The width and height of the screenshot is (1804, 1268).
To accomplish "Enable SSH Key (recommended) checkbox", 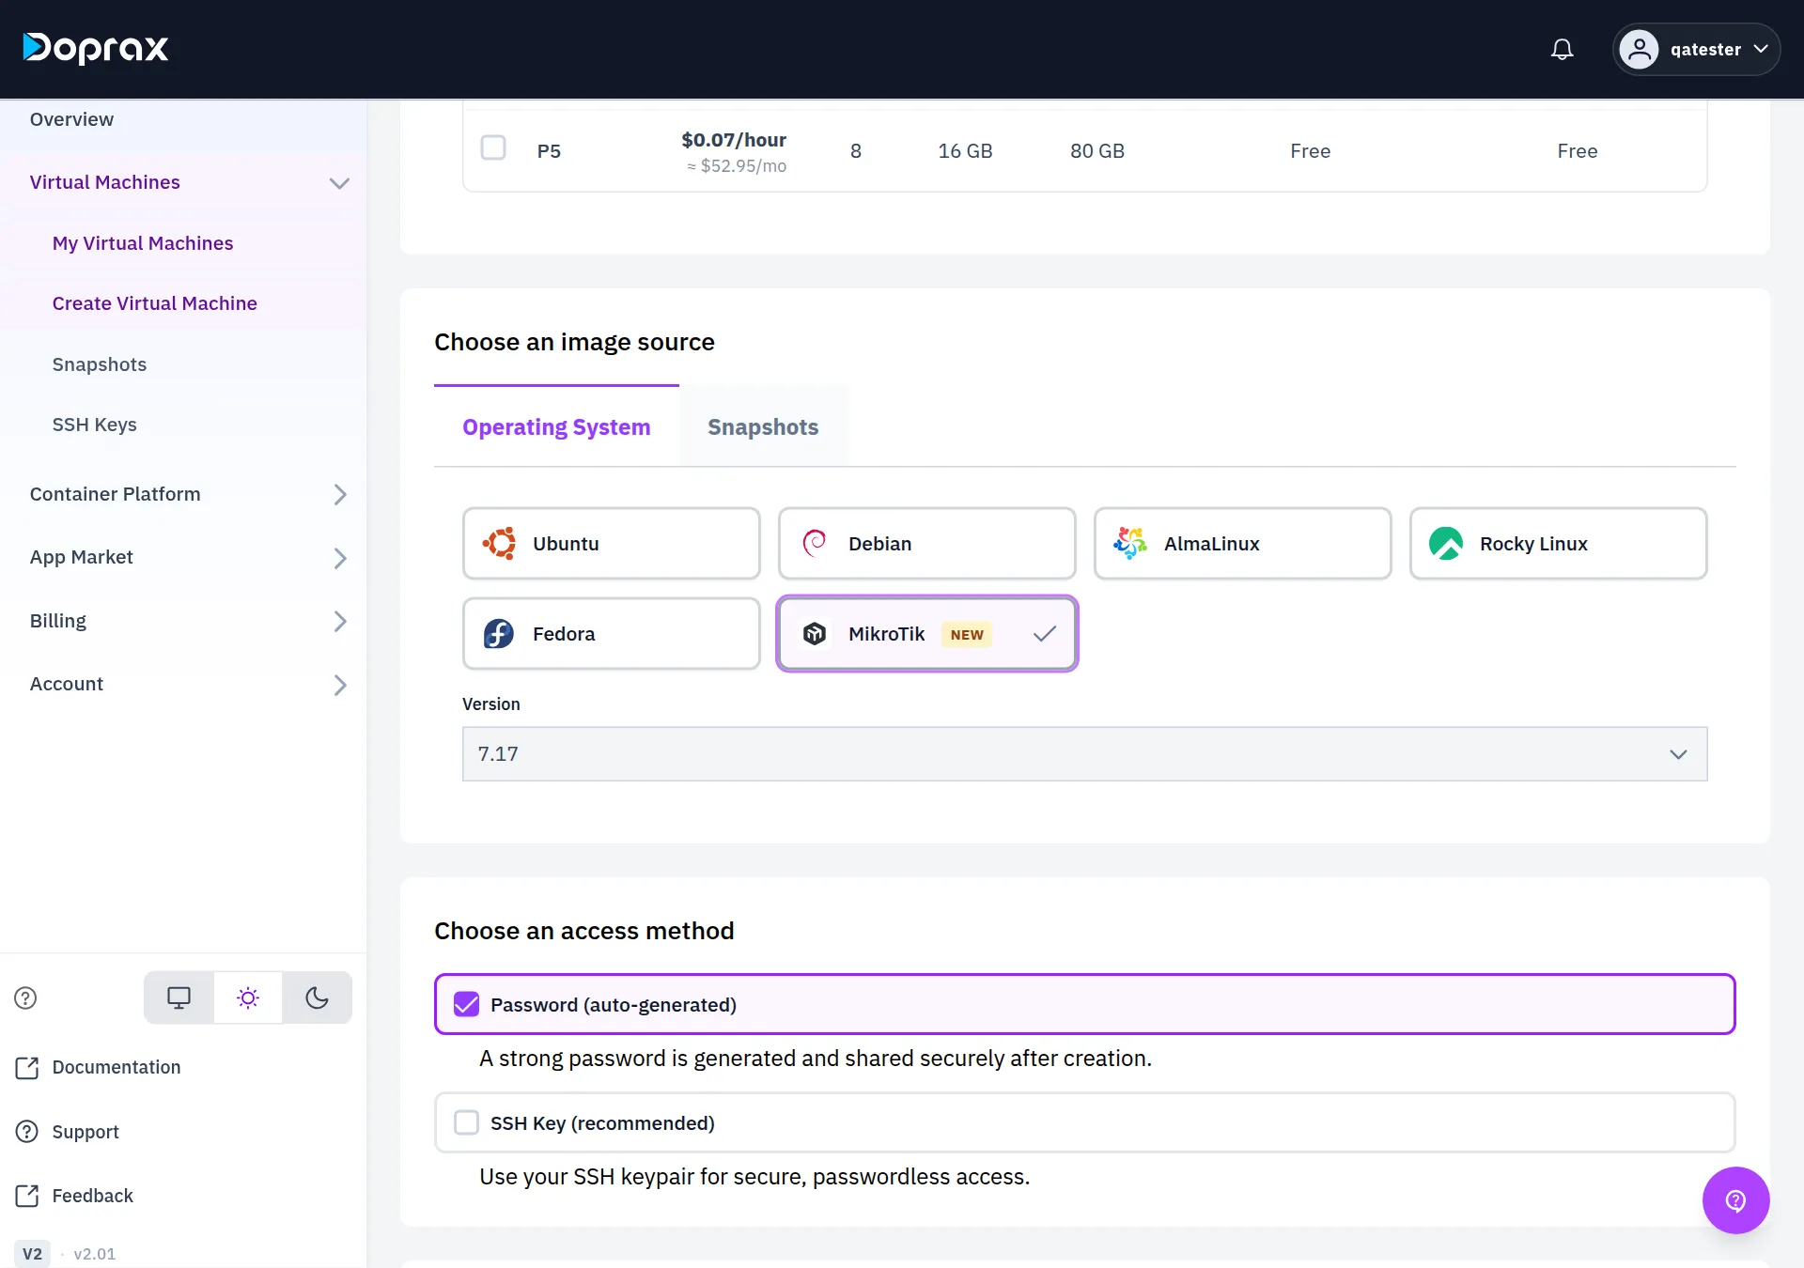I will (466, 1122).
